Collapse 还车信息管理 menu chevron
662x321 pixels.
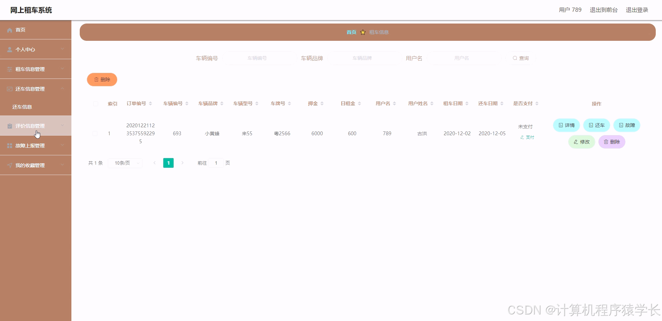[62, 89]
